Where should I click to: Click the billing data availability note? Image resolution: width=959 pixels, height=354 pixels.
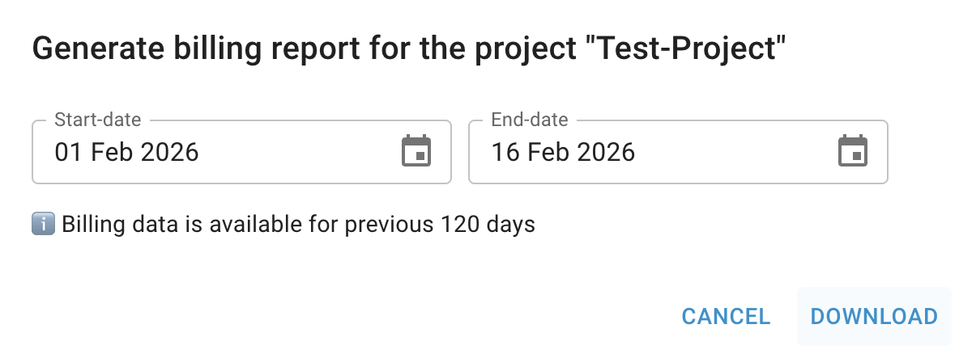298,224
